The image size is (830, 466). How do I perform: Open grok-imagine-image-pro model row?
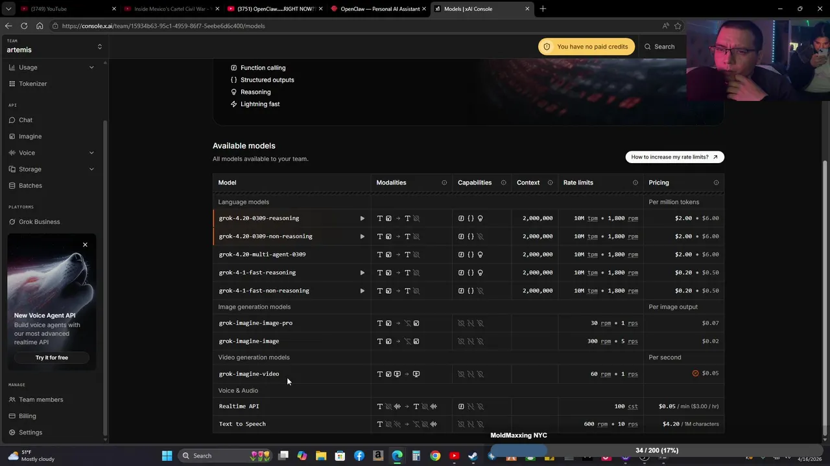(x=468, y=323)
